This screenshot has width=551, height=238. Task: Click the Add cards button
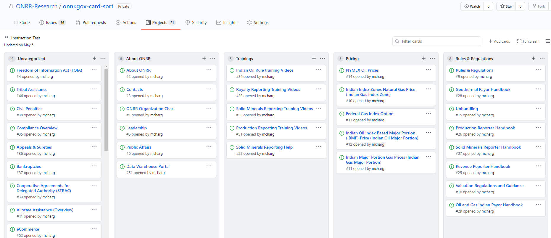(x=499, y=41)
